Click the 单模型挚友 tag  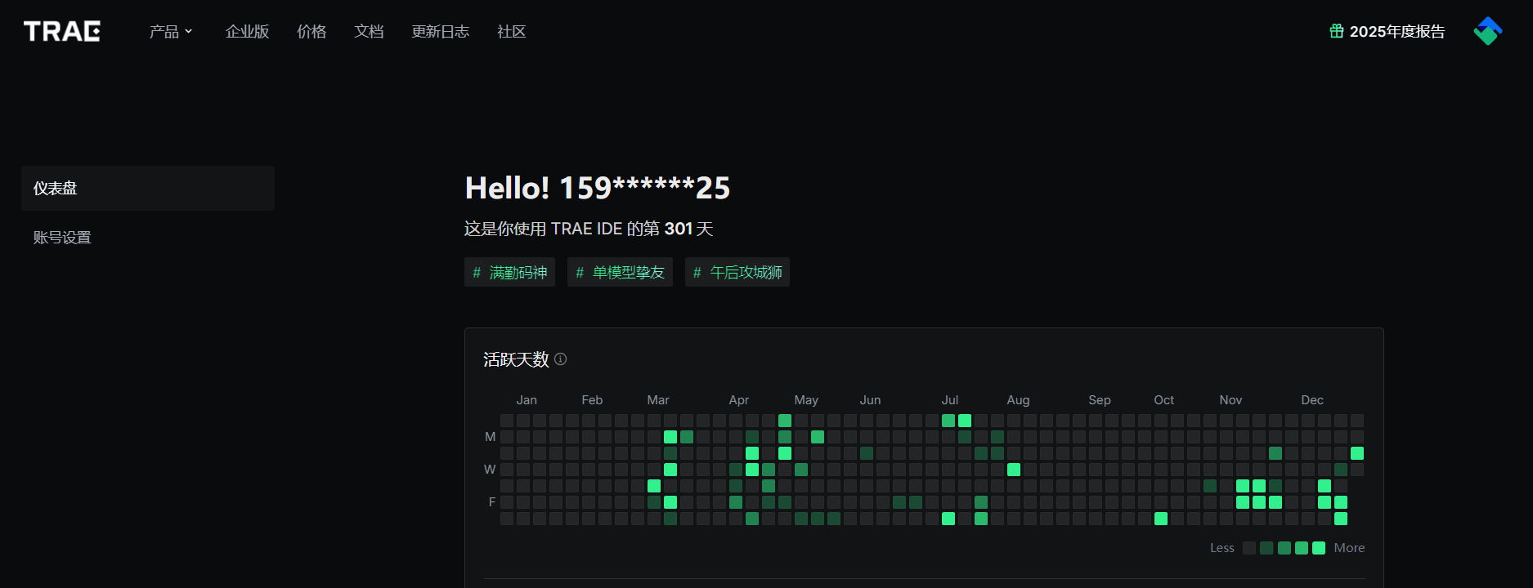click(x=620, y=272)
